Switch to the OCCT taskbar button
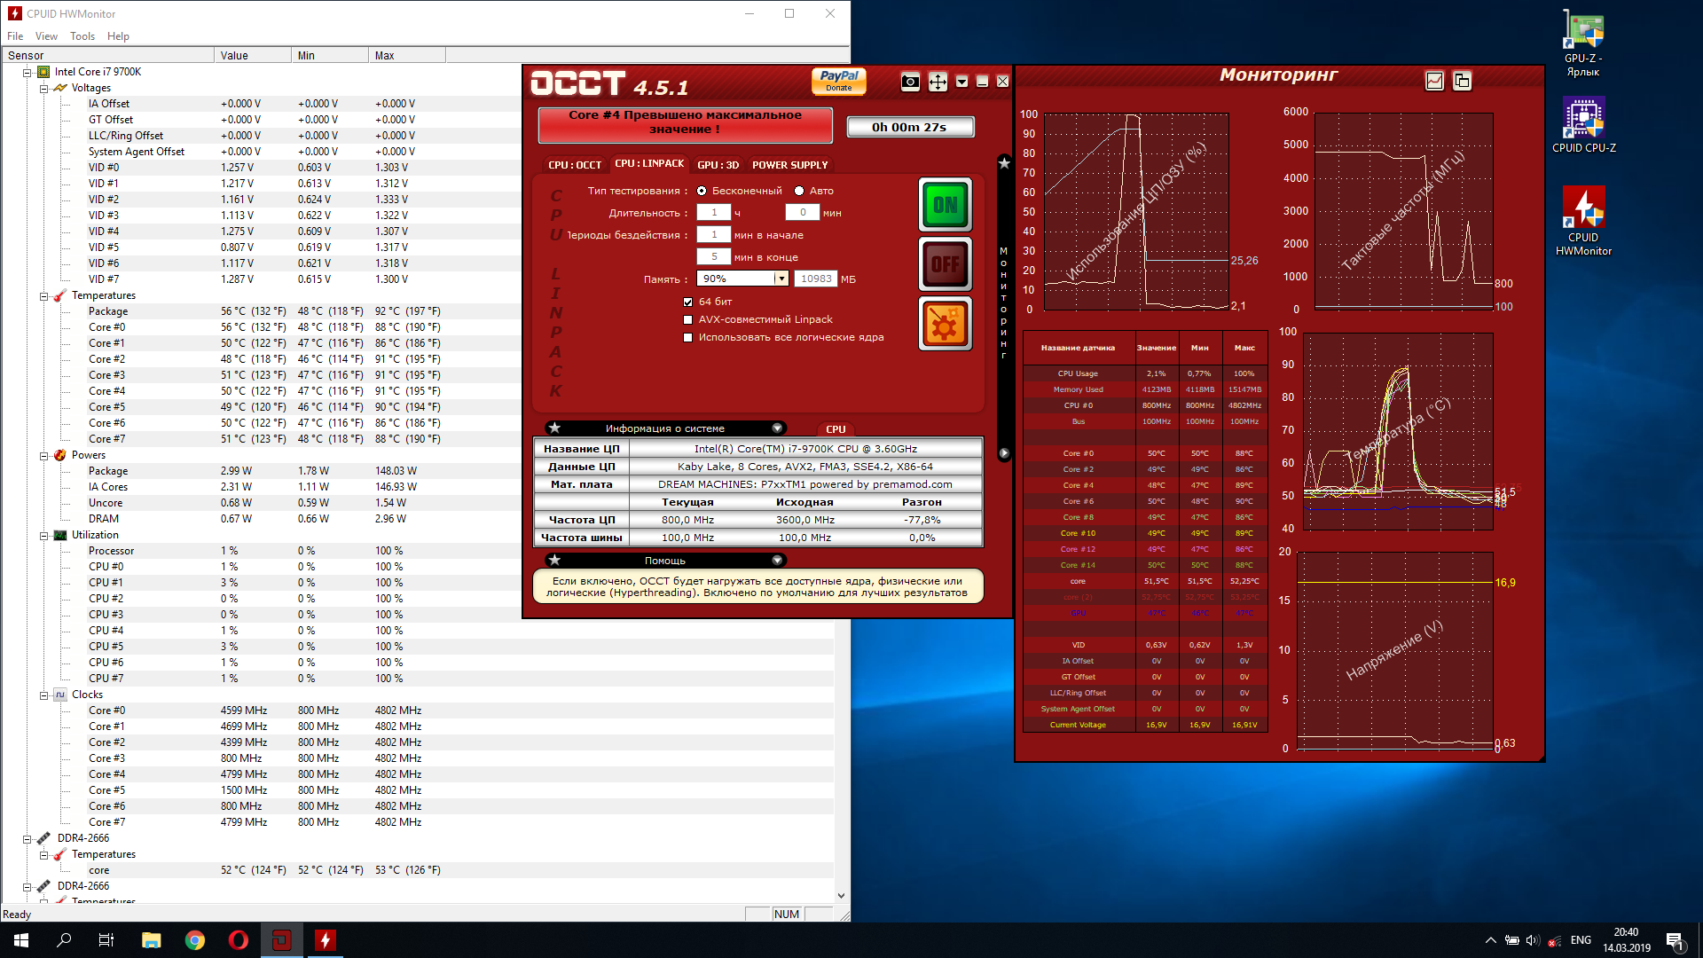1703x958 pixels. (x=281, y=940)
